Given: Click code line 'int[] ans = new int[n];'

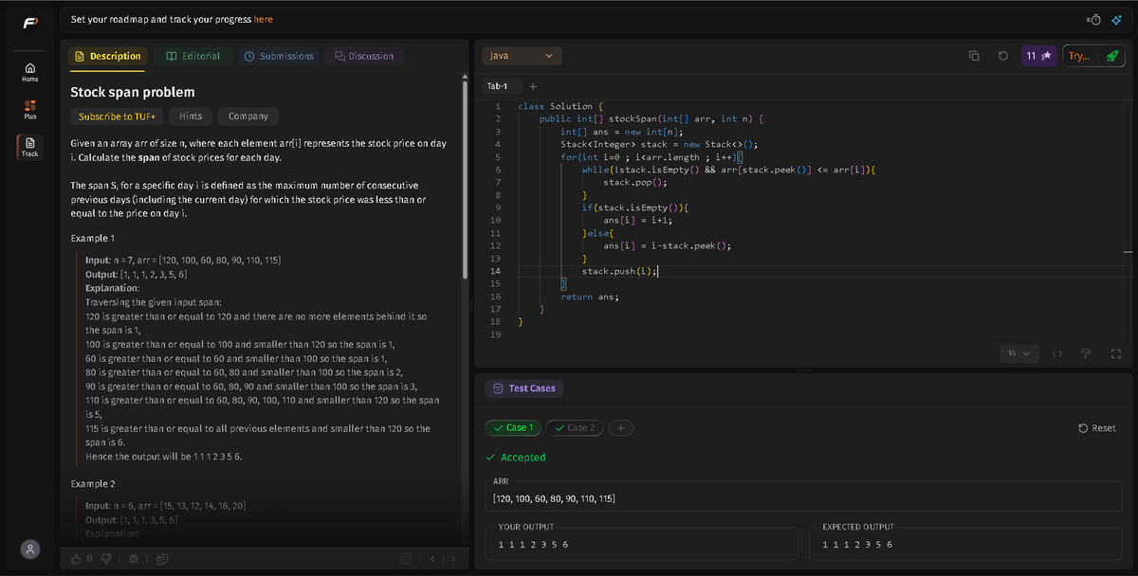Looking at the screenshot, I should [x=622, y=132].
